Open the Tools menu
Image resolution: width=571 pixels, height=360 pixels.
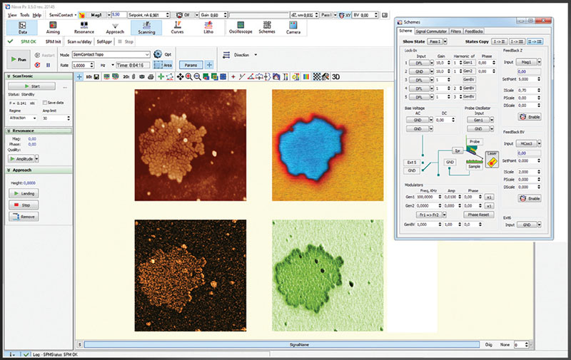25,15
